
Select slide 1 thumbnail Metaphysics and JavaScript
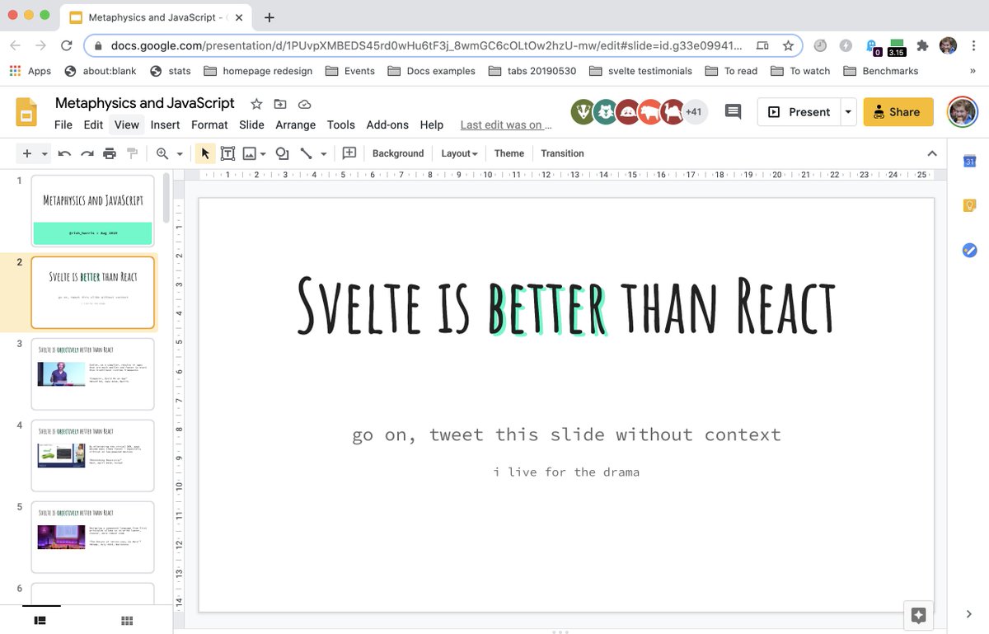pos(92,210)
